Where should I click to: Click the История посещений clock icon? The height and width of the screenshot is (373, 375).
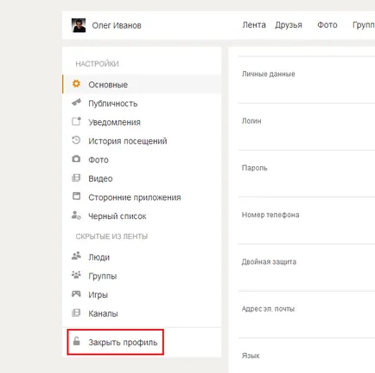point(76,140)
